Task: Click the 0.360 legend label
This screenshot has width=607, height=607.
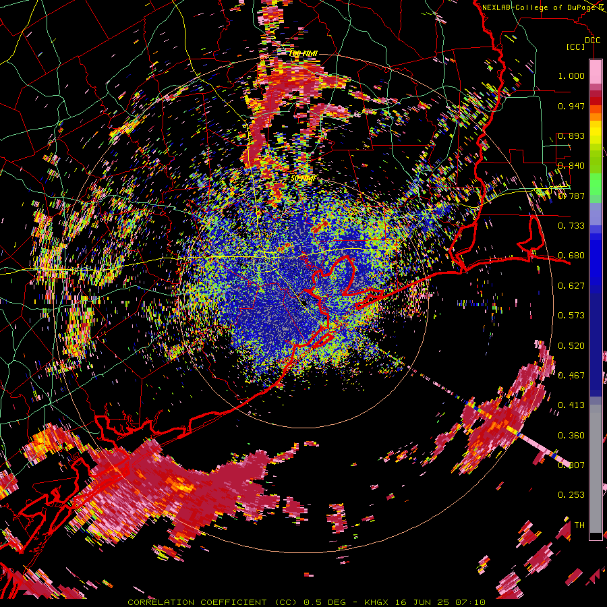Action: 571,436
